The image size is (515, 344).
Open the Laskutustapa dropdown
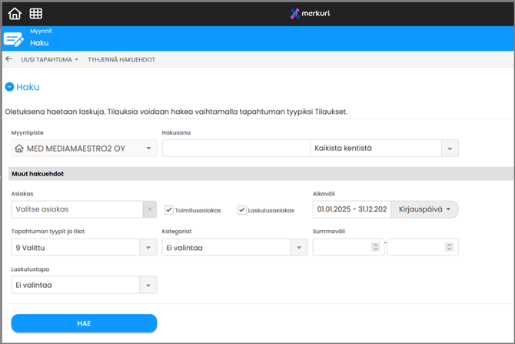148,285
